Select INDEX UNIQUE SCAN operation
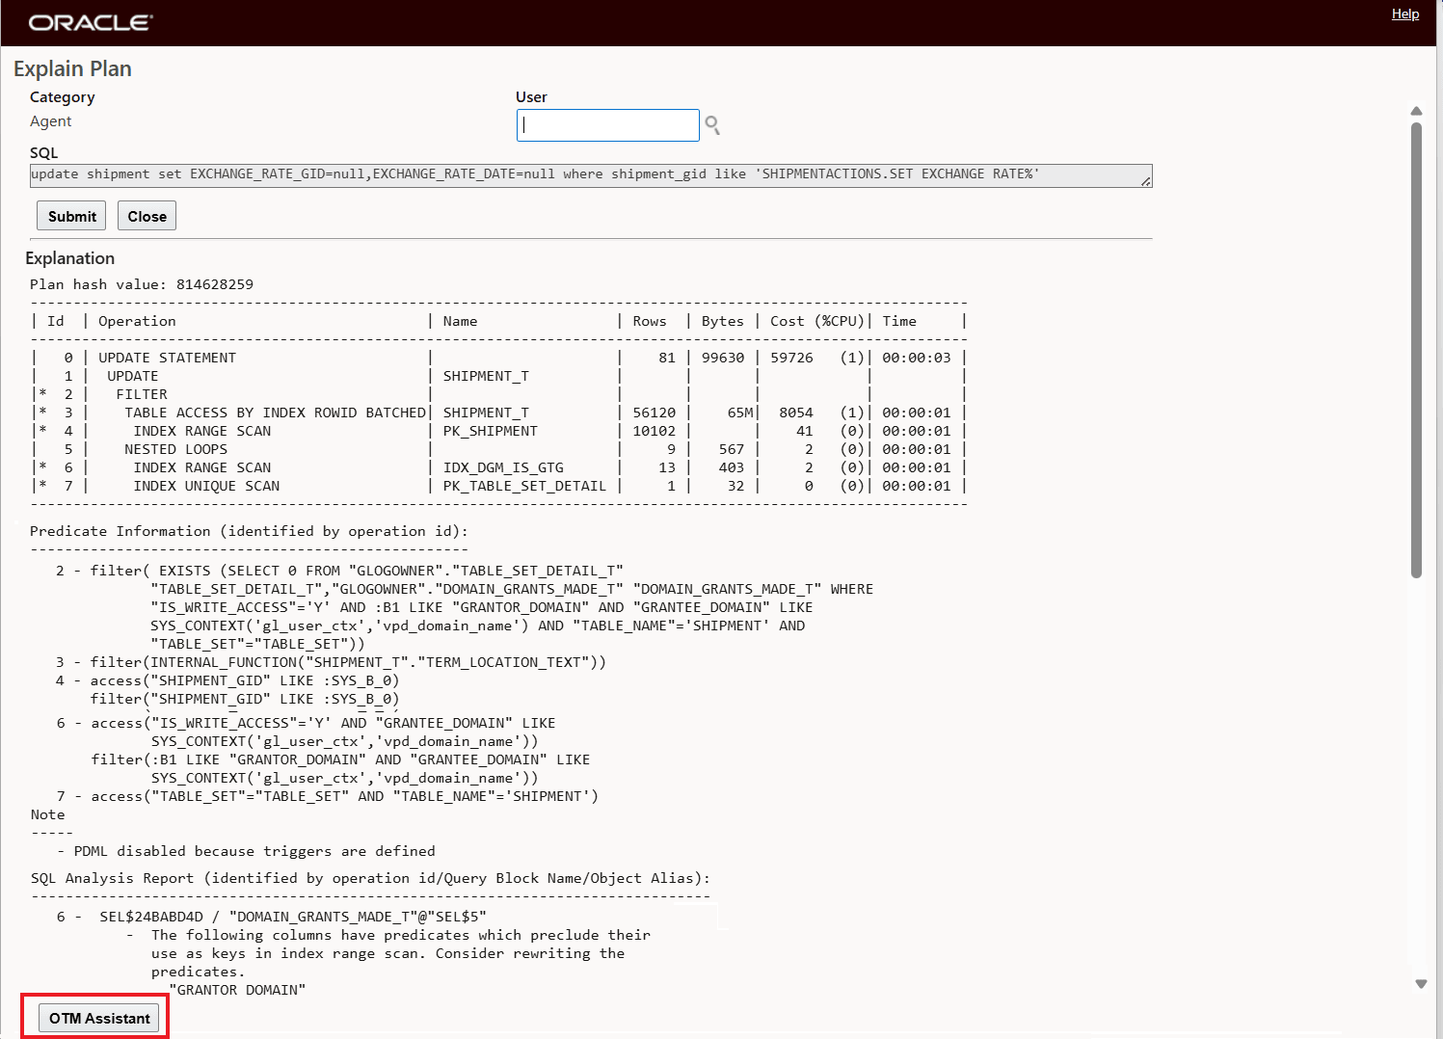 tap(206, 486)
